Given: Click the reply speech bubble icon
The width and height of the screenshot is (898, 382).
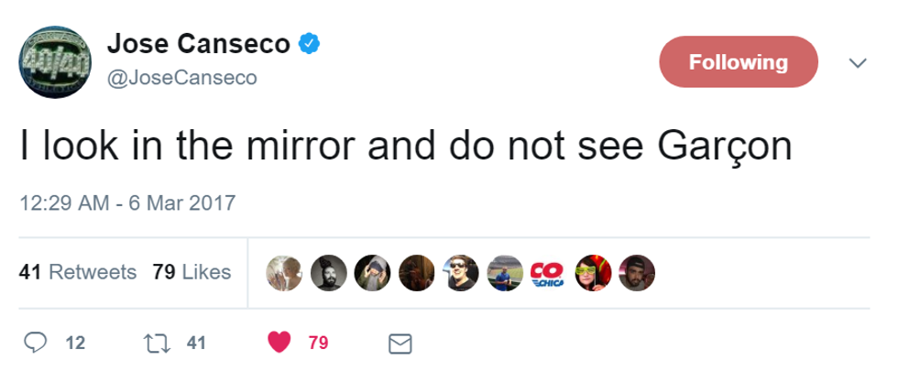Looking at the screenshot, I should click(35, 343).
